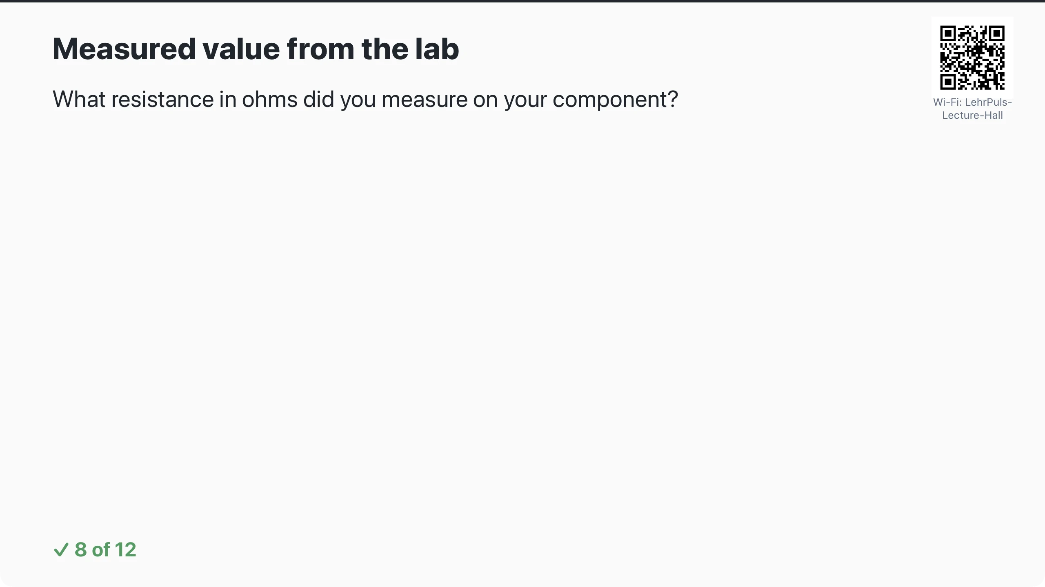Click the Wi-Fi LehrPuls-Lecture-Hall label
This screenshot has height=587, width=1045.
(x=972, y=109)
